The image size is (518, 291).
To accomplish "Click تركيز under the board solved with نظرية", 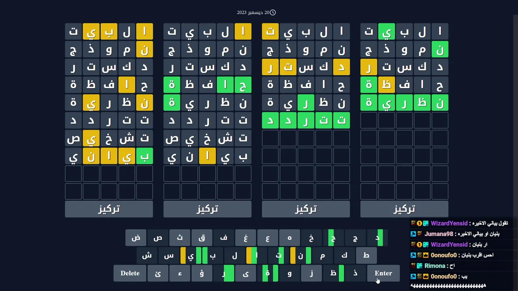I will click(x=404, y=209).
